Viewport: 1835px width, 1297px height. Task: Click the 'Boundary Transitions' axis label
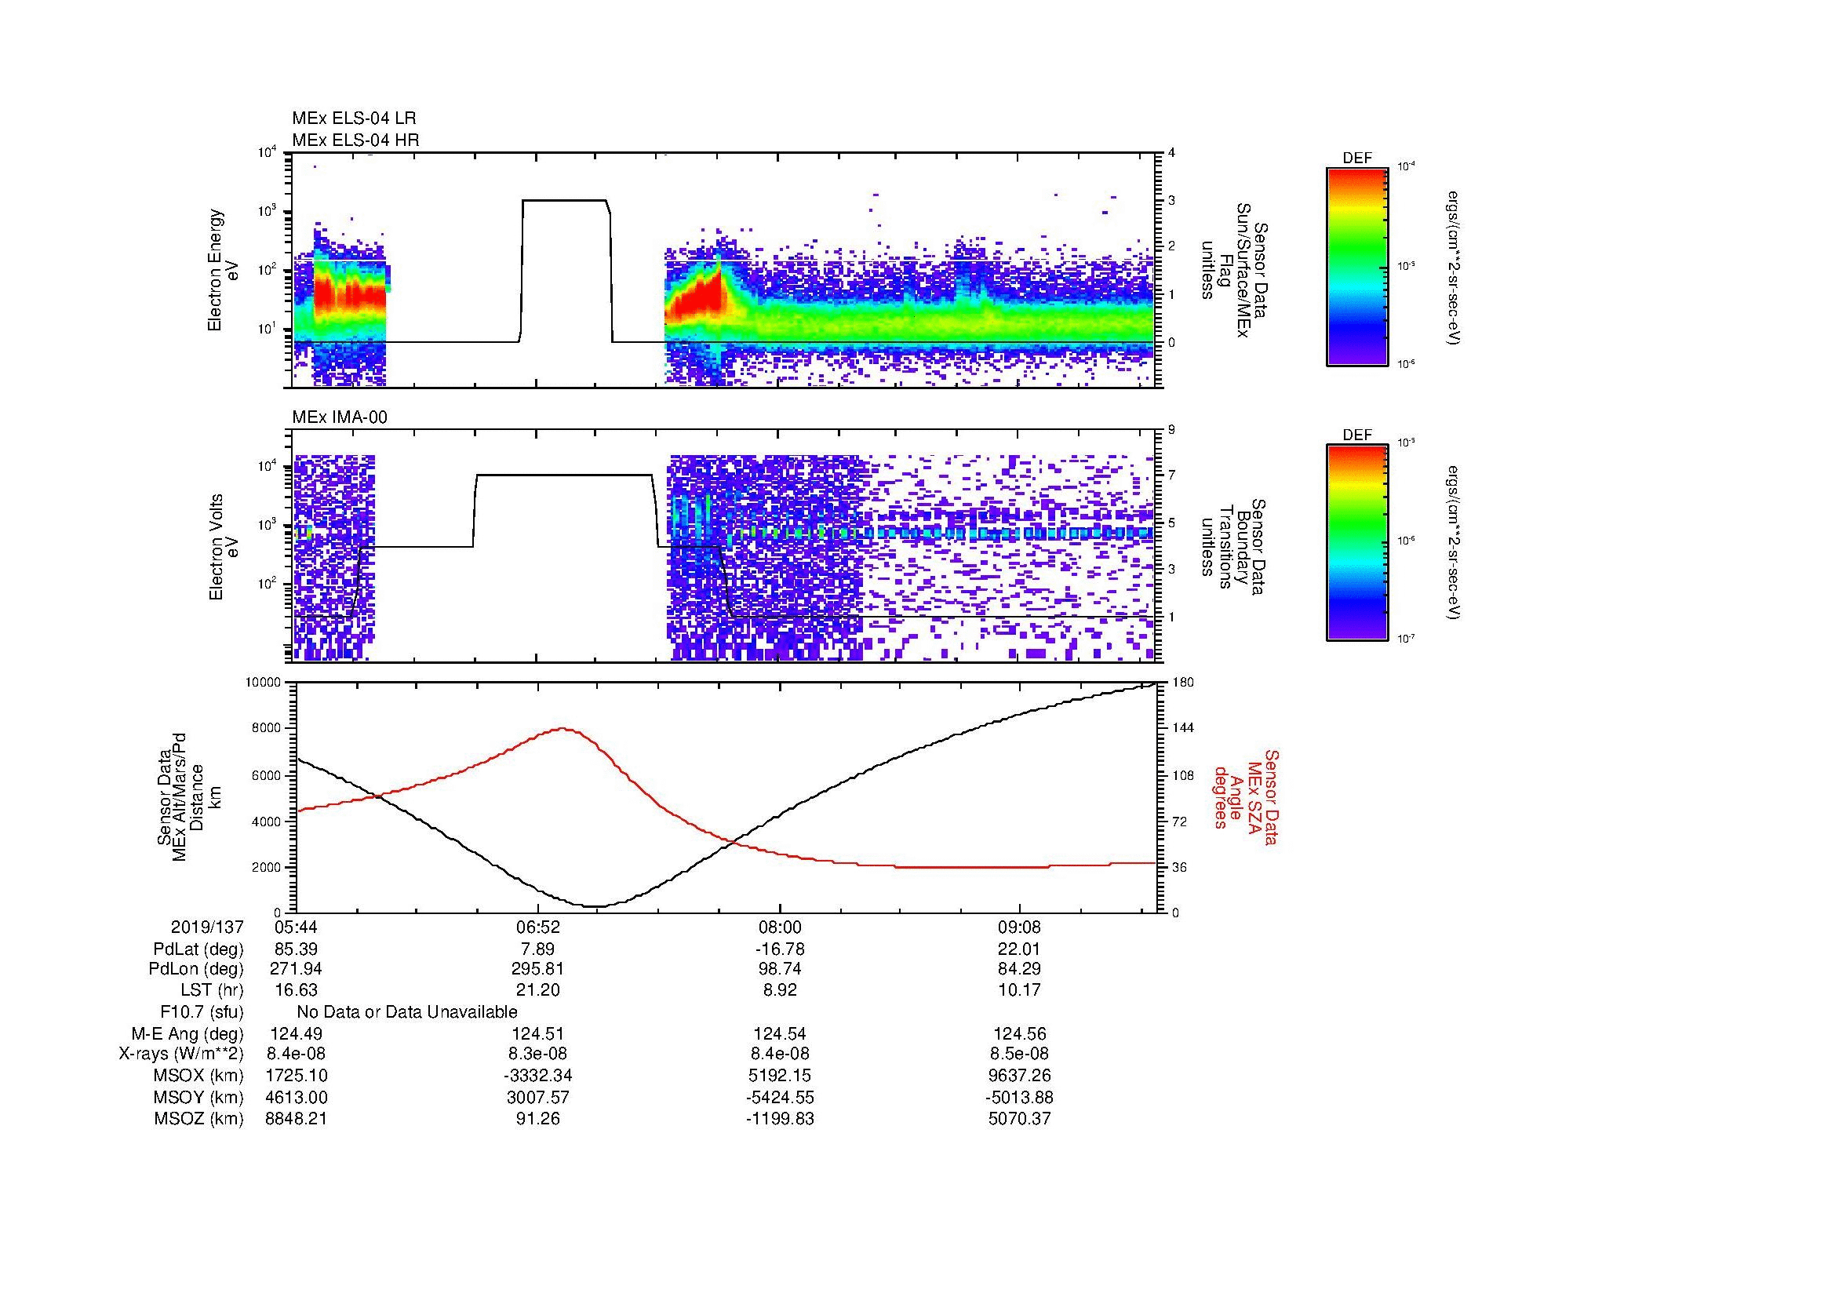click(1234, 546)
